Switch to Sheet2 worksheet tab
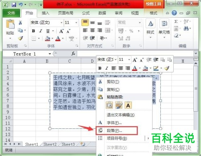201x156 pixels. pos(50,144)
